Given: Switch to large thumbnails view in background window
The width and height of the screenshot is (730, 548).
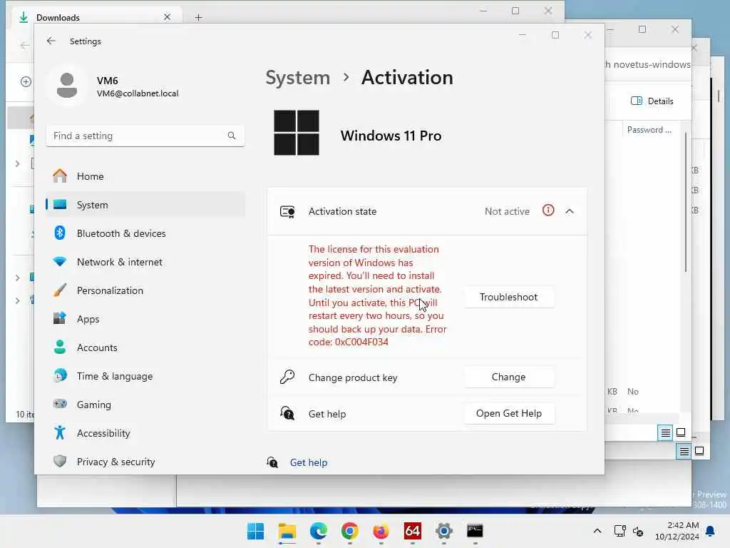Looking at the screenshot, I should (x=681, y=433).
